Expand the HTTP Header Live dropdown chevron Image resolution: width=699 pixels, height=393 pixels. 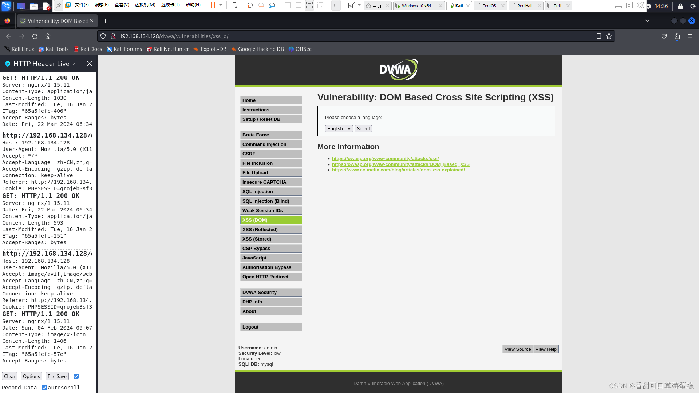click(x=74, y=64)
